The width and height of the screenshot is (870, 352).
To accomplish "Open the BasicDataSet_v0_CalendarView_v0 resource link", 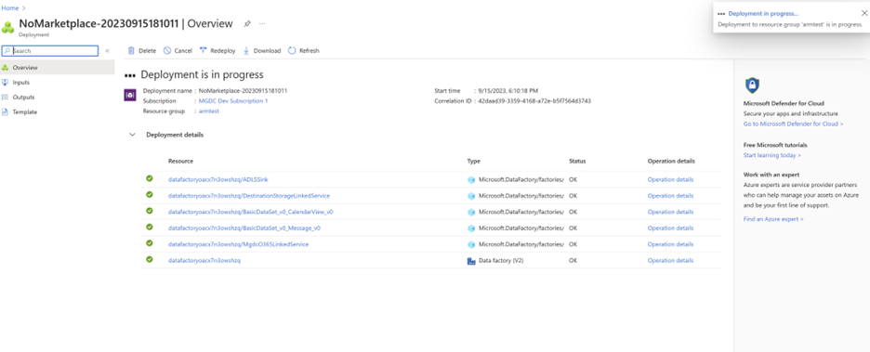I will point(250,212).
